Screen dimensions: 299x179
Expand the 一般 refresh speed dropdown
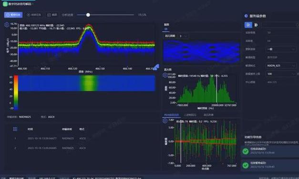[281, 49]
